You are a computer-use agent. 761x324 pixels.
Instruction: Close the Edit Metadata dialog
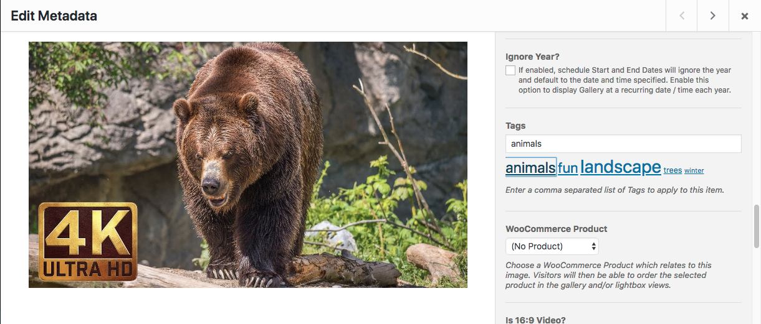[745, 16]
